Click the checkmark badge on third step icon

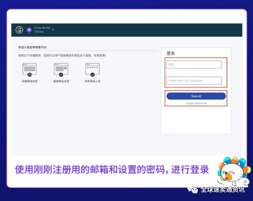click(93, 75)
